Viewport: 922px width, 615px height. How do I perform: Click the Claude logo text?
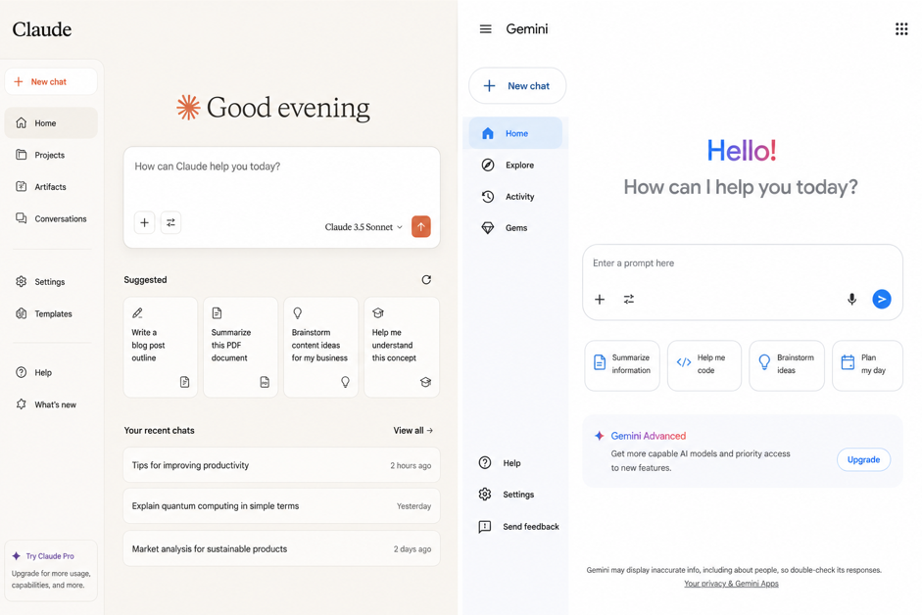[42, 29]
